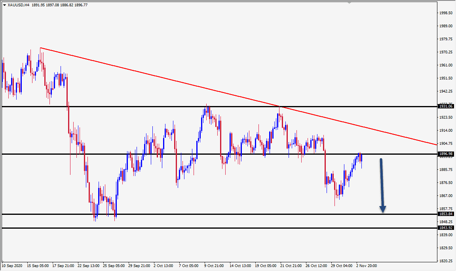Click the 21 Oct 21:00 time label
456x271 pixels.
coord(291,266)
